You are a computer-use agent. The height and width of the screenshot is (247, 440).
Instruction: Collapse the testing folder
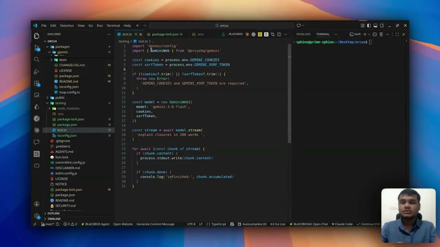tap(60, 103)
